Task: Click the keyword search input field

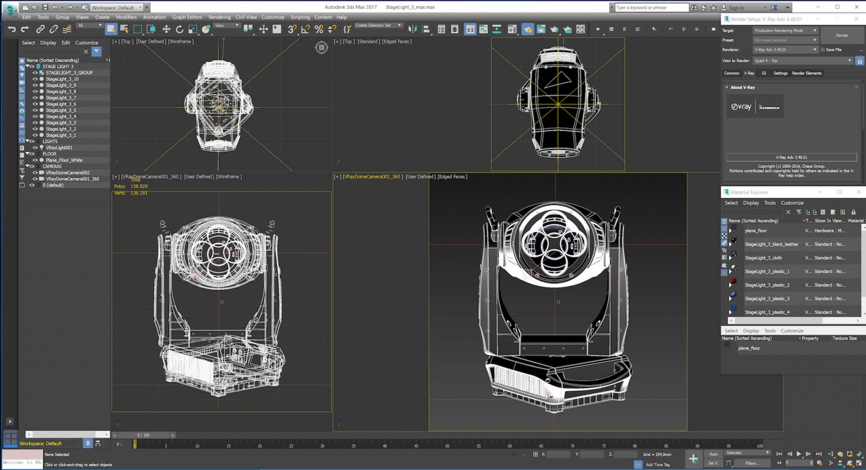Action: [x=651, y=8]
